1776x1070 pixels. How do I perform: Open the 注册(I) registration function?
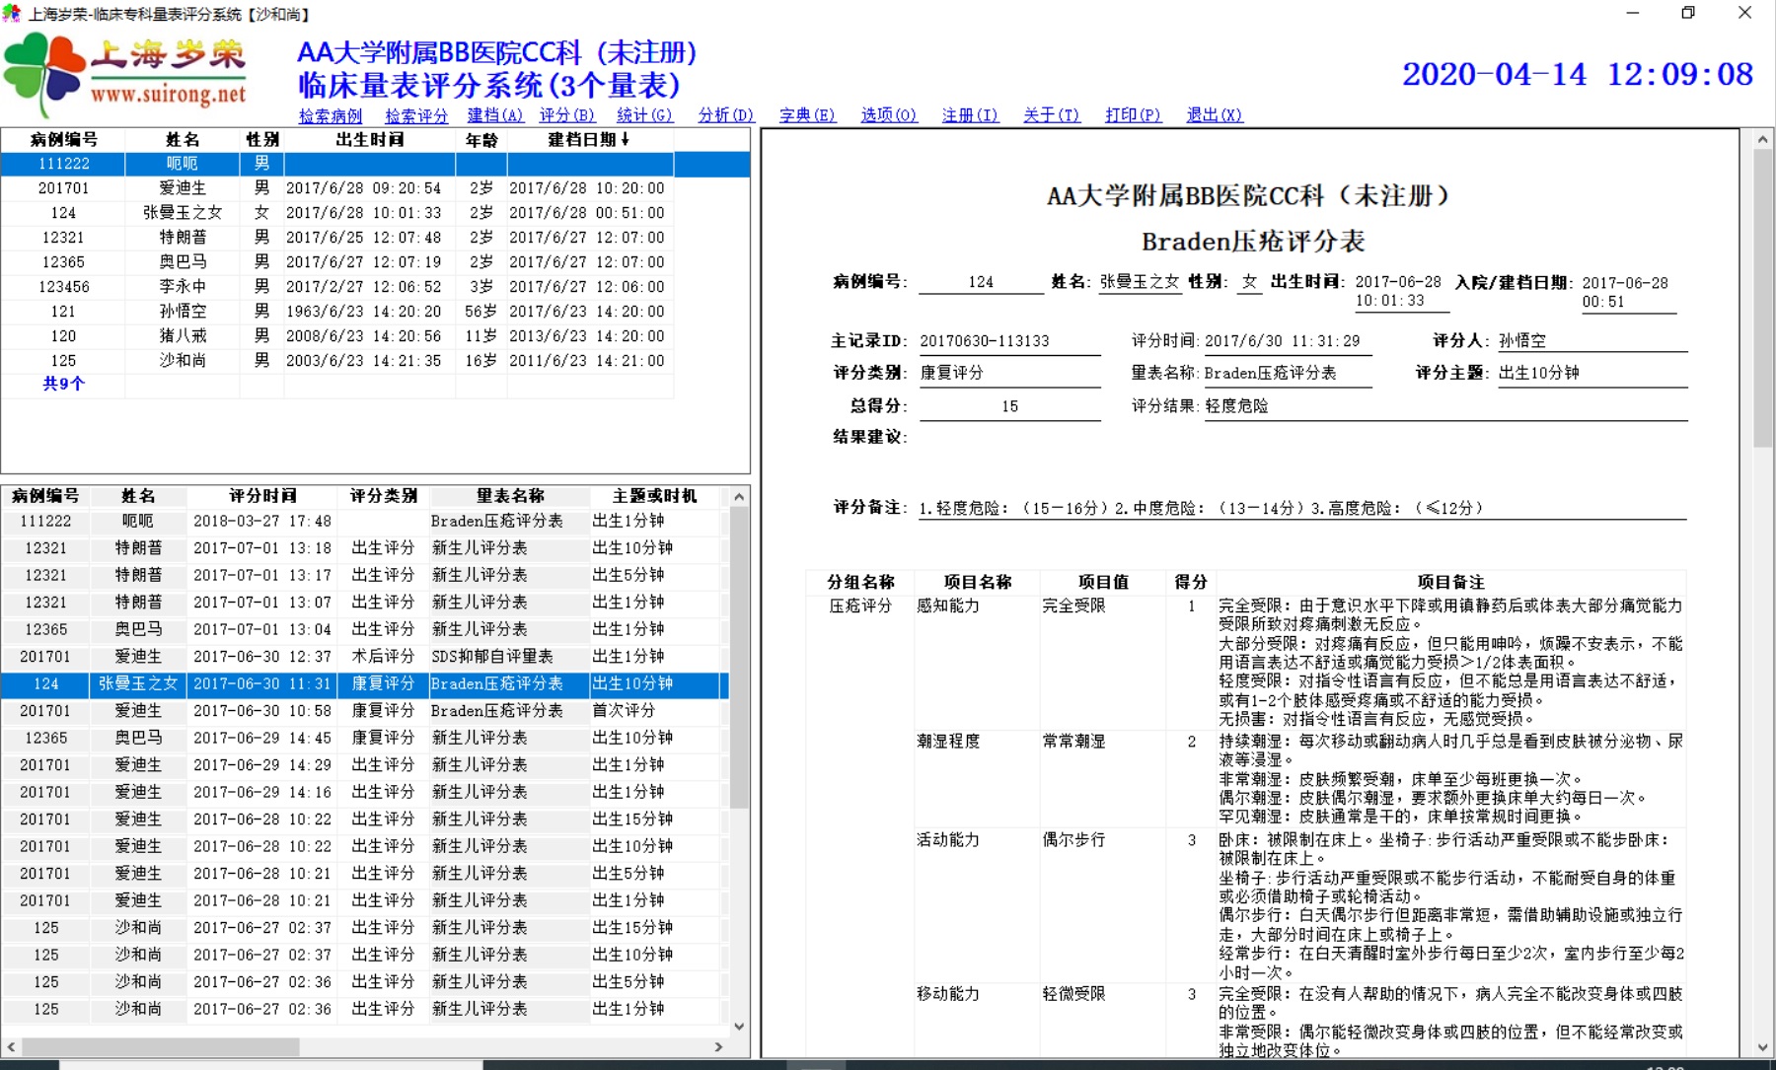(968, 115)
